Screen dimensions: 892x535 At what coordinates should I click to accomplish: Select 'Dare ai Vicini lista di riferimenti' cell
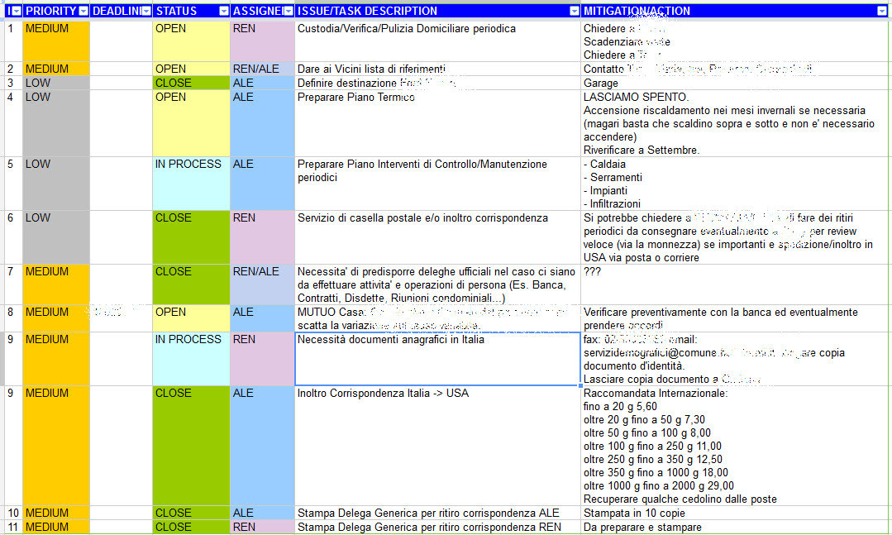437,69
